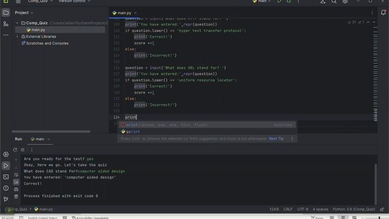Click the print console icon
389x219 pixels.
pos(16,189)
